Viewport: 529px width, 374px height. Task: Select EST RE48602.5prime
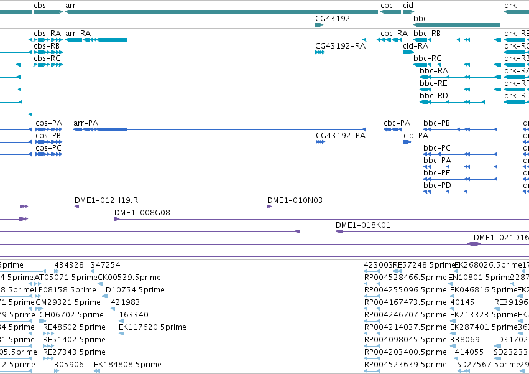coord(48,334)
